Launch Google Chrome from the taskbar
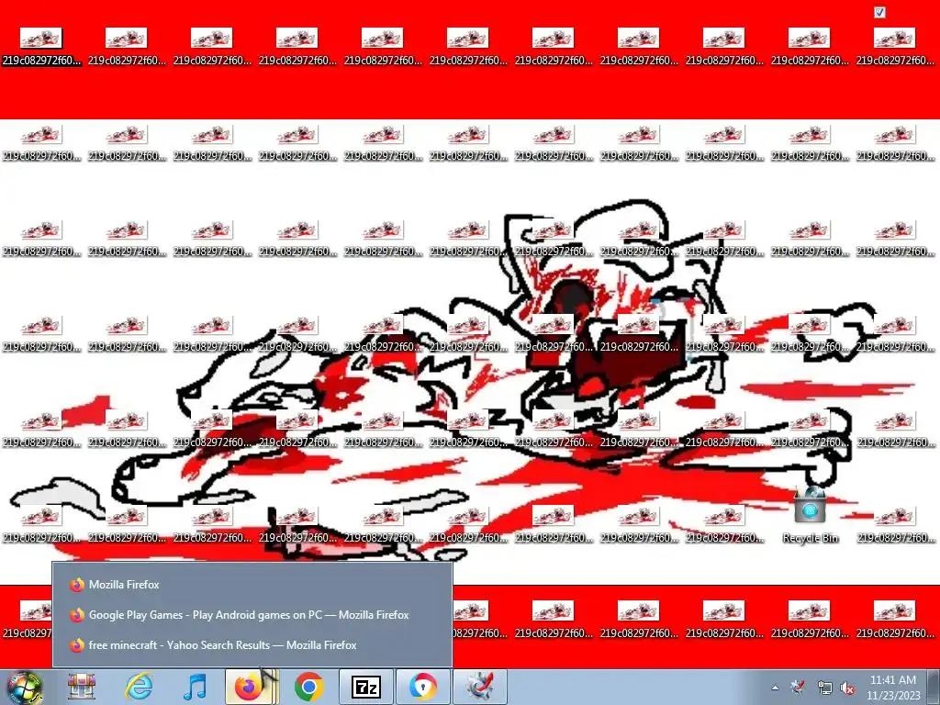The height and width of the screenshot is (705, 940). (308, 687)
